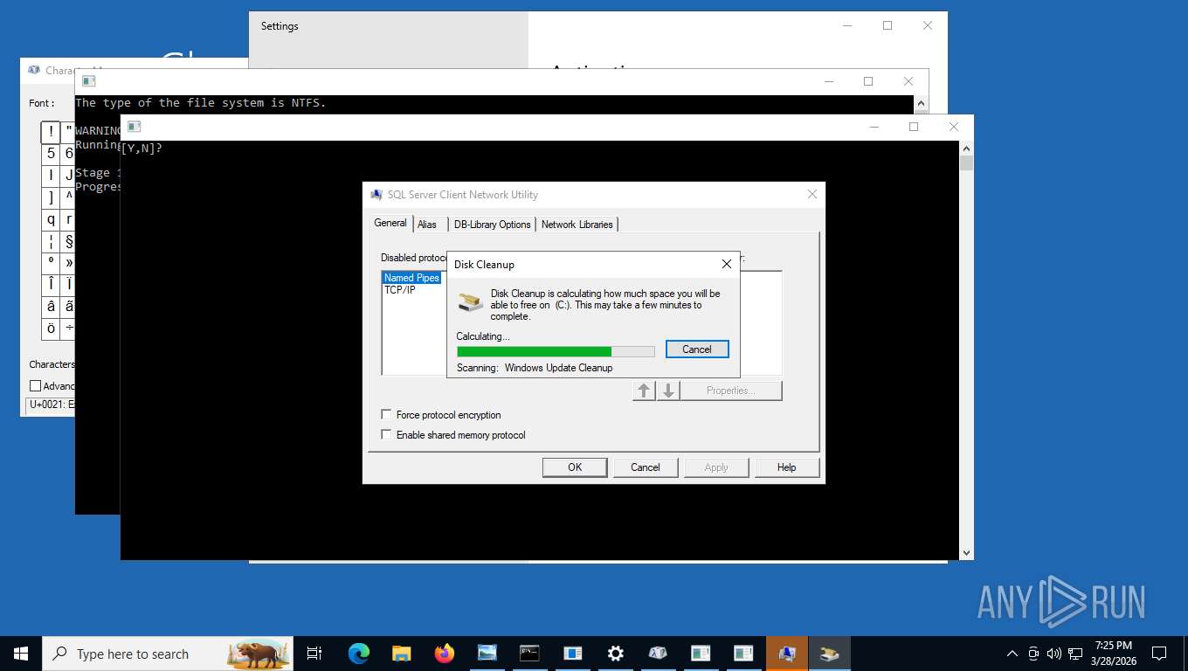Open the taskbar clock and calendar
The width and height of the screenshot is (1188, 671).
point(1113,654)
